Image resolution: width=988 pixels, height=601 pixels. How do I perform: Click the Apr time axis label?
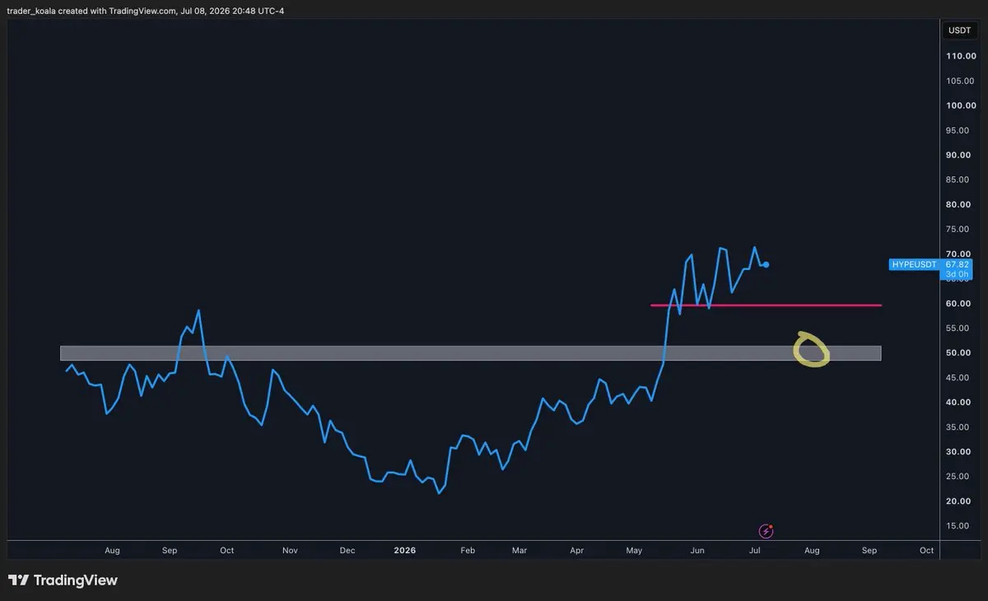tap(576, 550)
